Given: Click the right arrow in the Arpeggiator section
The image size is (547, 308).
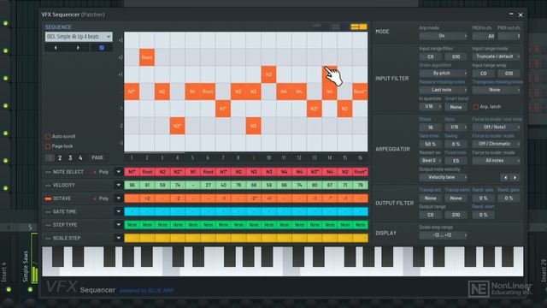Looking at the screenshot, I should click(x=515, y=178).
